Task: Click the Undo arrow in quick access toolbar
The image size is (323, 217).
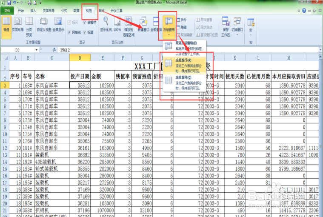Action: tap(14, 3)
